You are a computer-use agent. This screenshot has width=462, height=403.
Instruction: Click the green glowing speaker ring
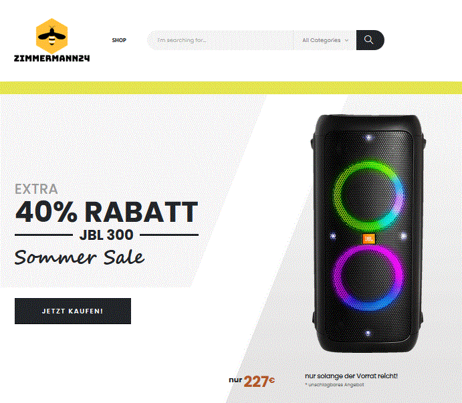point(368,196)
